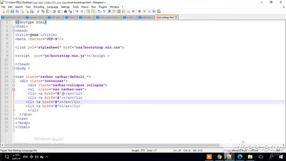This screenshot has width=286, height=161.
Task: Toggle word wrap in the toolbar
Action: coord(99,11)
